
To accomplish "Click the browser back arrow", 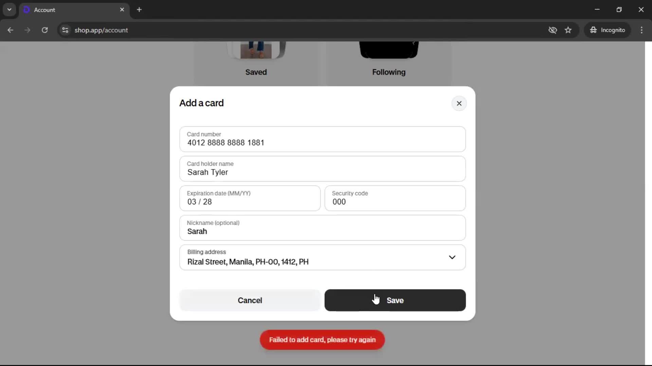I will [11, 30].
